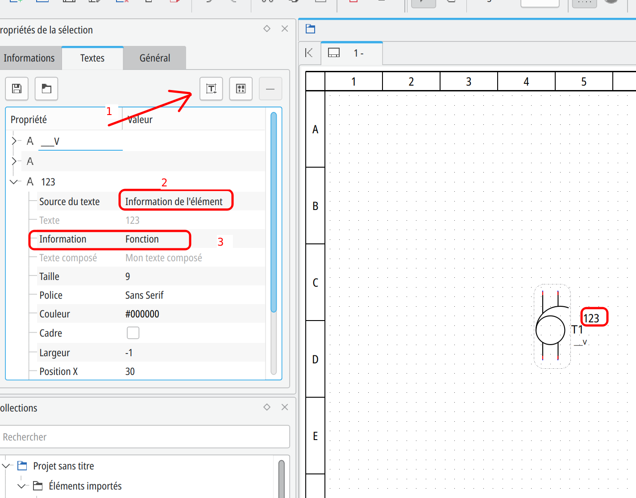Screen dimensions: 636x498
Task: Collapse the Projet sans titre tree
Action: coord(6,466)
